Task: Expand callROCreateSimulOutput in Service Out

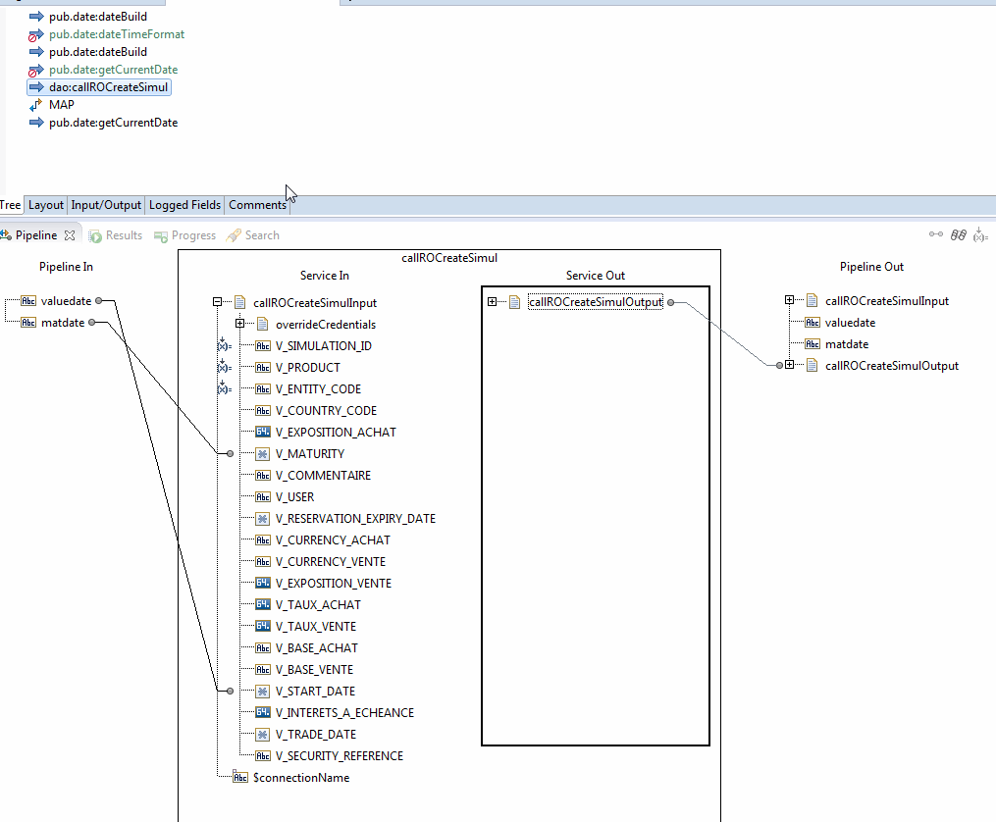Action: (x=493, y=302)
